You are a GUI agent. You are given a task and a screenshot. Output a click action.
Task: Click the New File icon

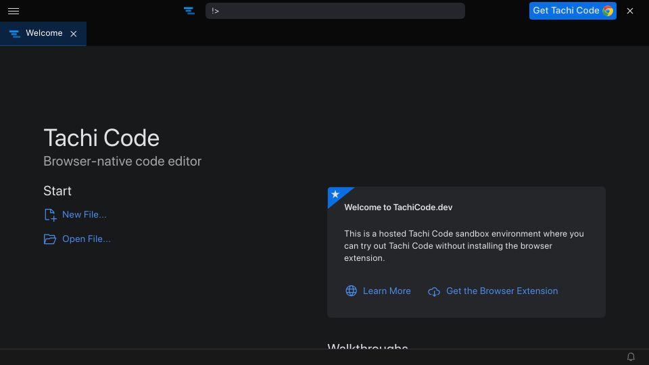point(50,215)
